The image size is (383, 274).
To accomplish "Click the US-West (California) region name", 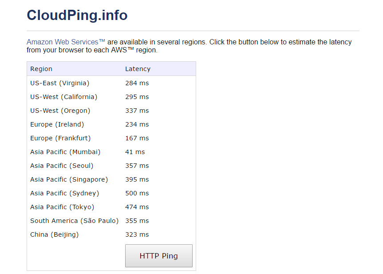I will pos(64,97).
